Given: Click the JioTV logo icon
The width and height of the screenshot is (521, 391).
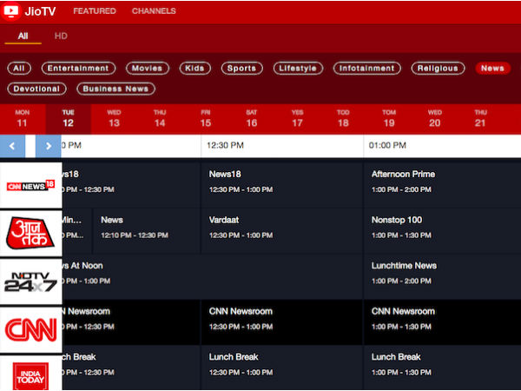Looking at the screenshot, I should click(x=11, y=11).
